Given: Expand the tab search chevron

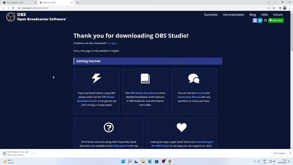Looking at the screenshot, I should click(x=268, y=2).
